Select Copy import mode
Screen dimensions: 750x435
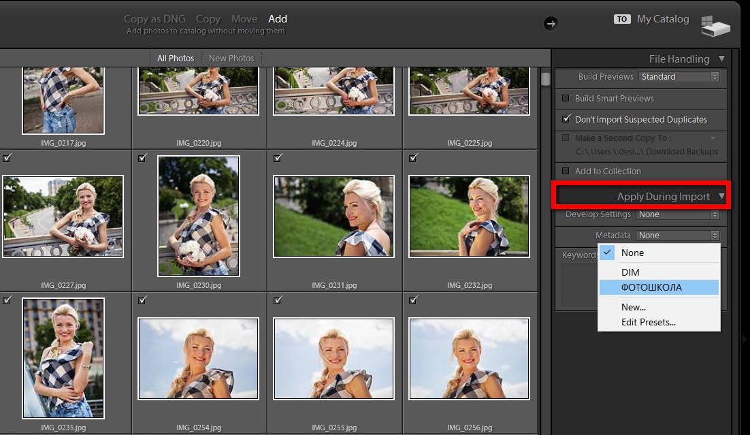tap(208, 18)
